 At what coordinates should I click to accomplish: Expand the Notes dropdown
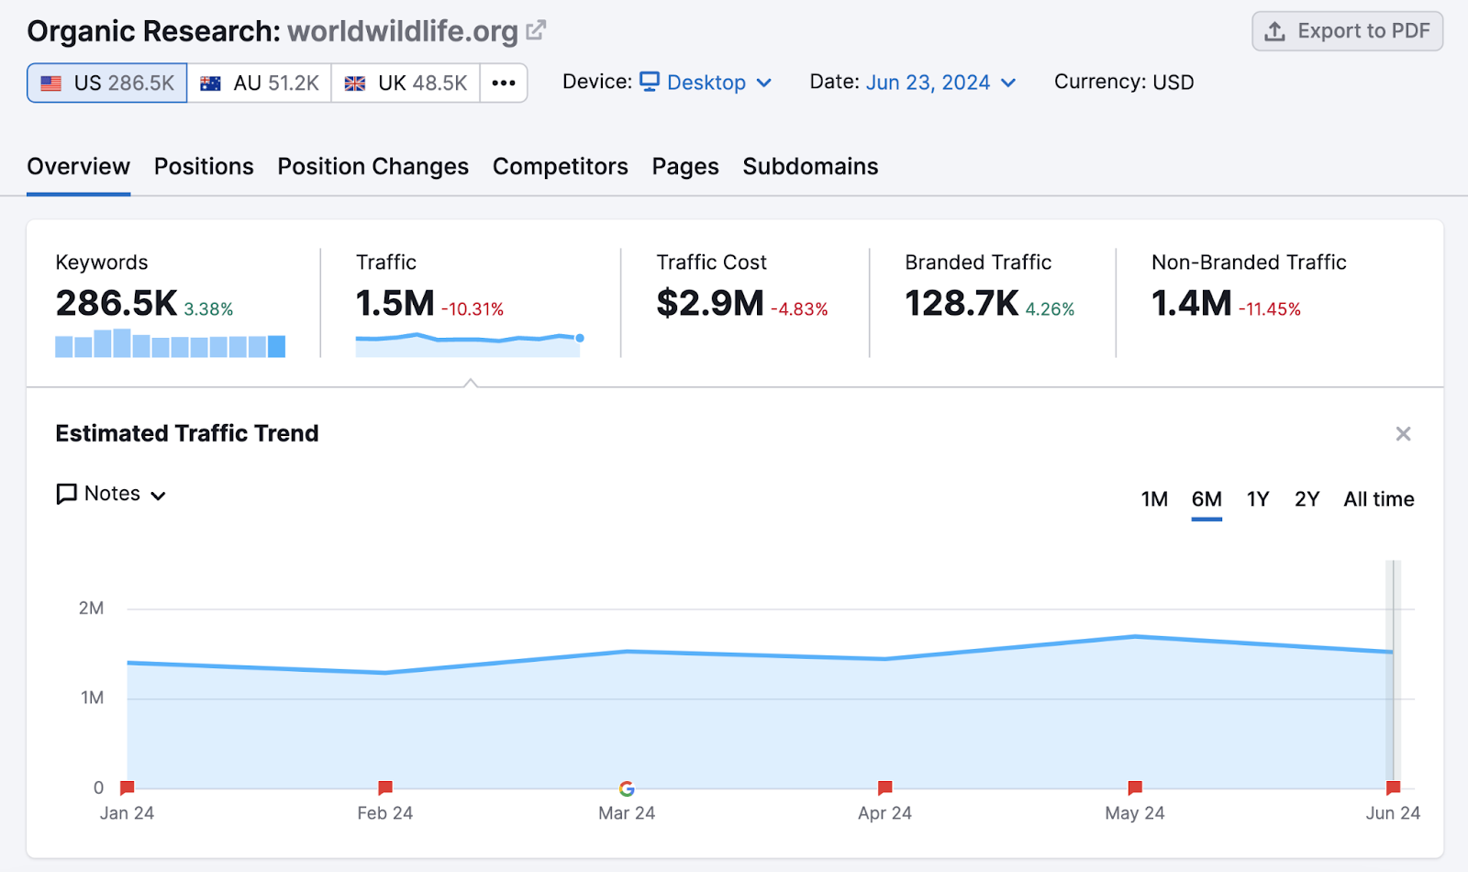(x=112, y=494)
